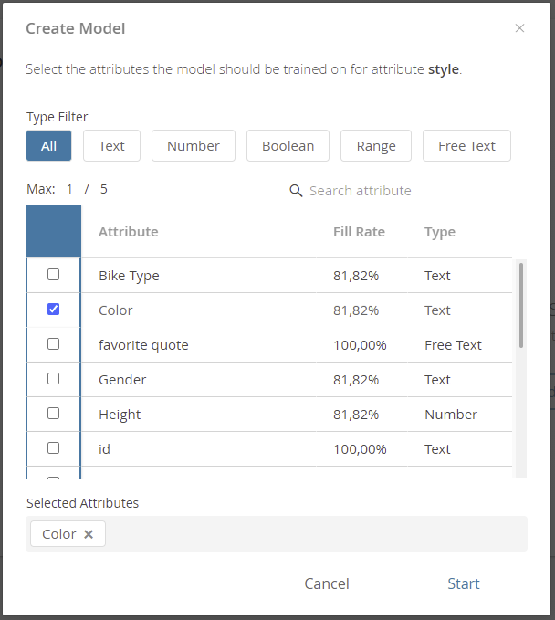Filter attributes by Text type
This screenshot has height=620, width=555.
tap(111, 146)
